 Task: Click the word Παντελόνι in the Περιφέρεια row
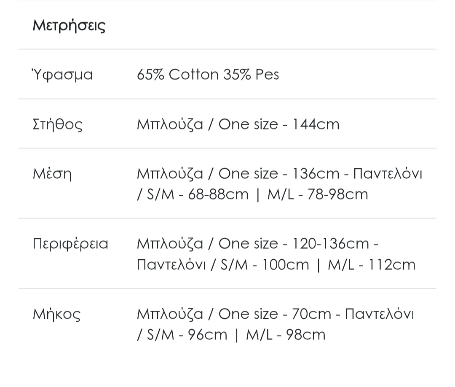click(171, 265)
